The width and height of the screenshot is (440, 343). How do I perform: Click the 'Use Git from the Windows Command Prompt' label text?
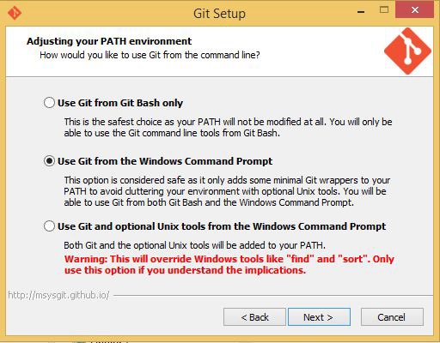[x=165, y=161]
